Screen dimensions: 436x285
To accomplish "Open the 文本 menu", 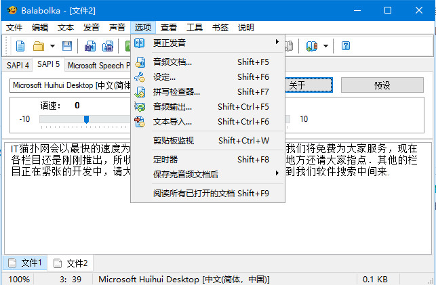I will (66, 28).
